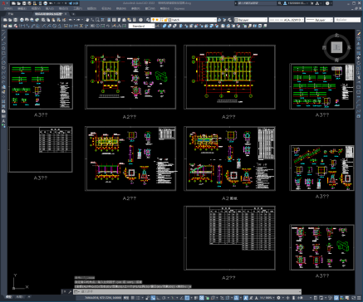Open the File menu in menu bar
This screenshot has height=302, width=363.
pyautogui.click(x=8, y=8)
